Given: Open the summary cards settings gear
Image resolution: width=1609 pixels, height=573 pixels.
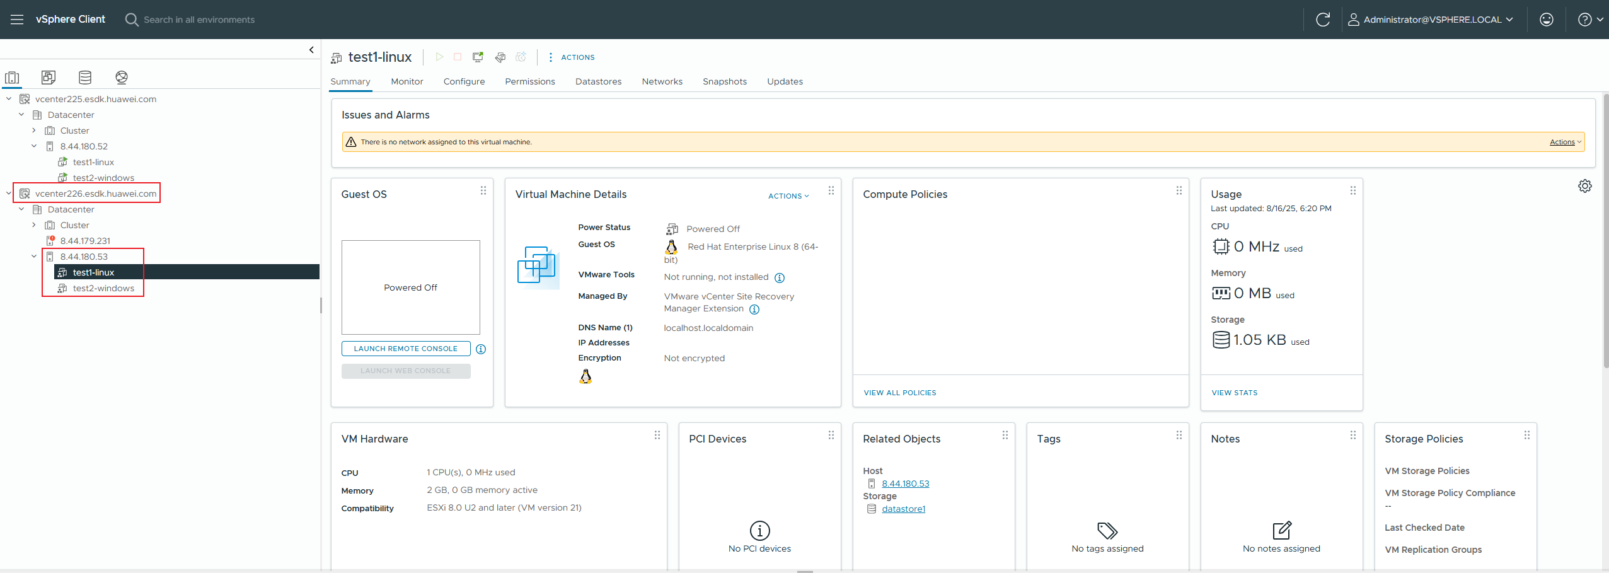Looking at the screenshot, I should pos(1585,186).
